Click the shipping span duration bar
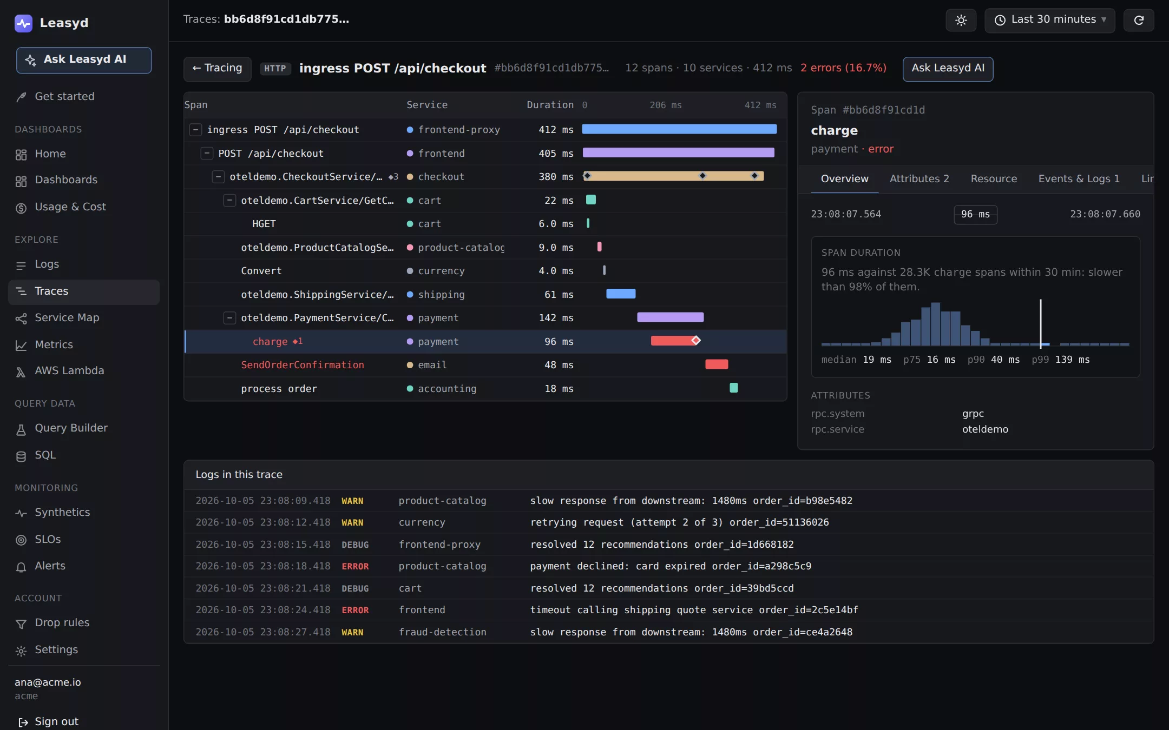The image size is (1169, 730). (x=621, y=294)
